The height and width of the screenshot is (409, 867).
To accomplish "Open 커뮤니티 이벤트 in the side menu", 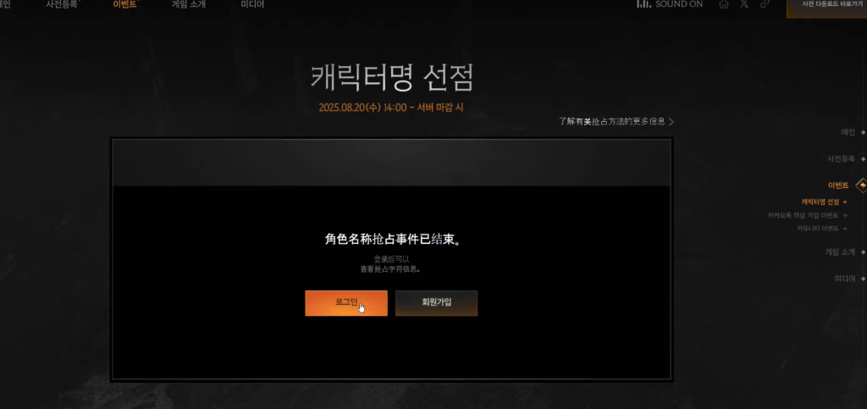I will coord(818,229).
